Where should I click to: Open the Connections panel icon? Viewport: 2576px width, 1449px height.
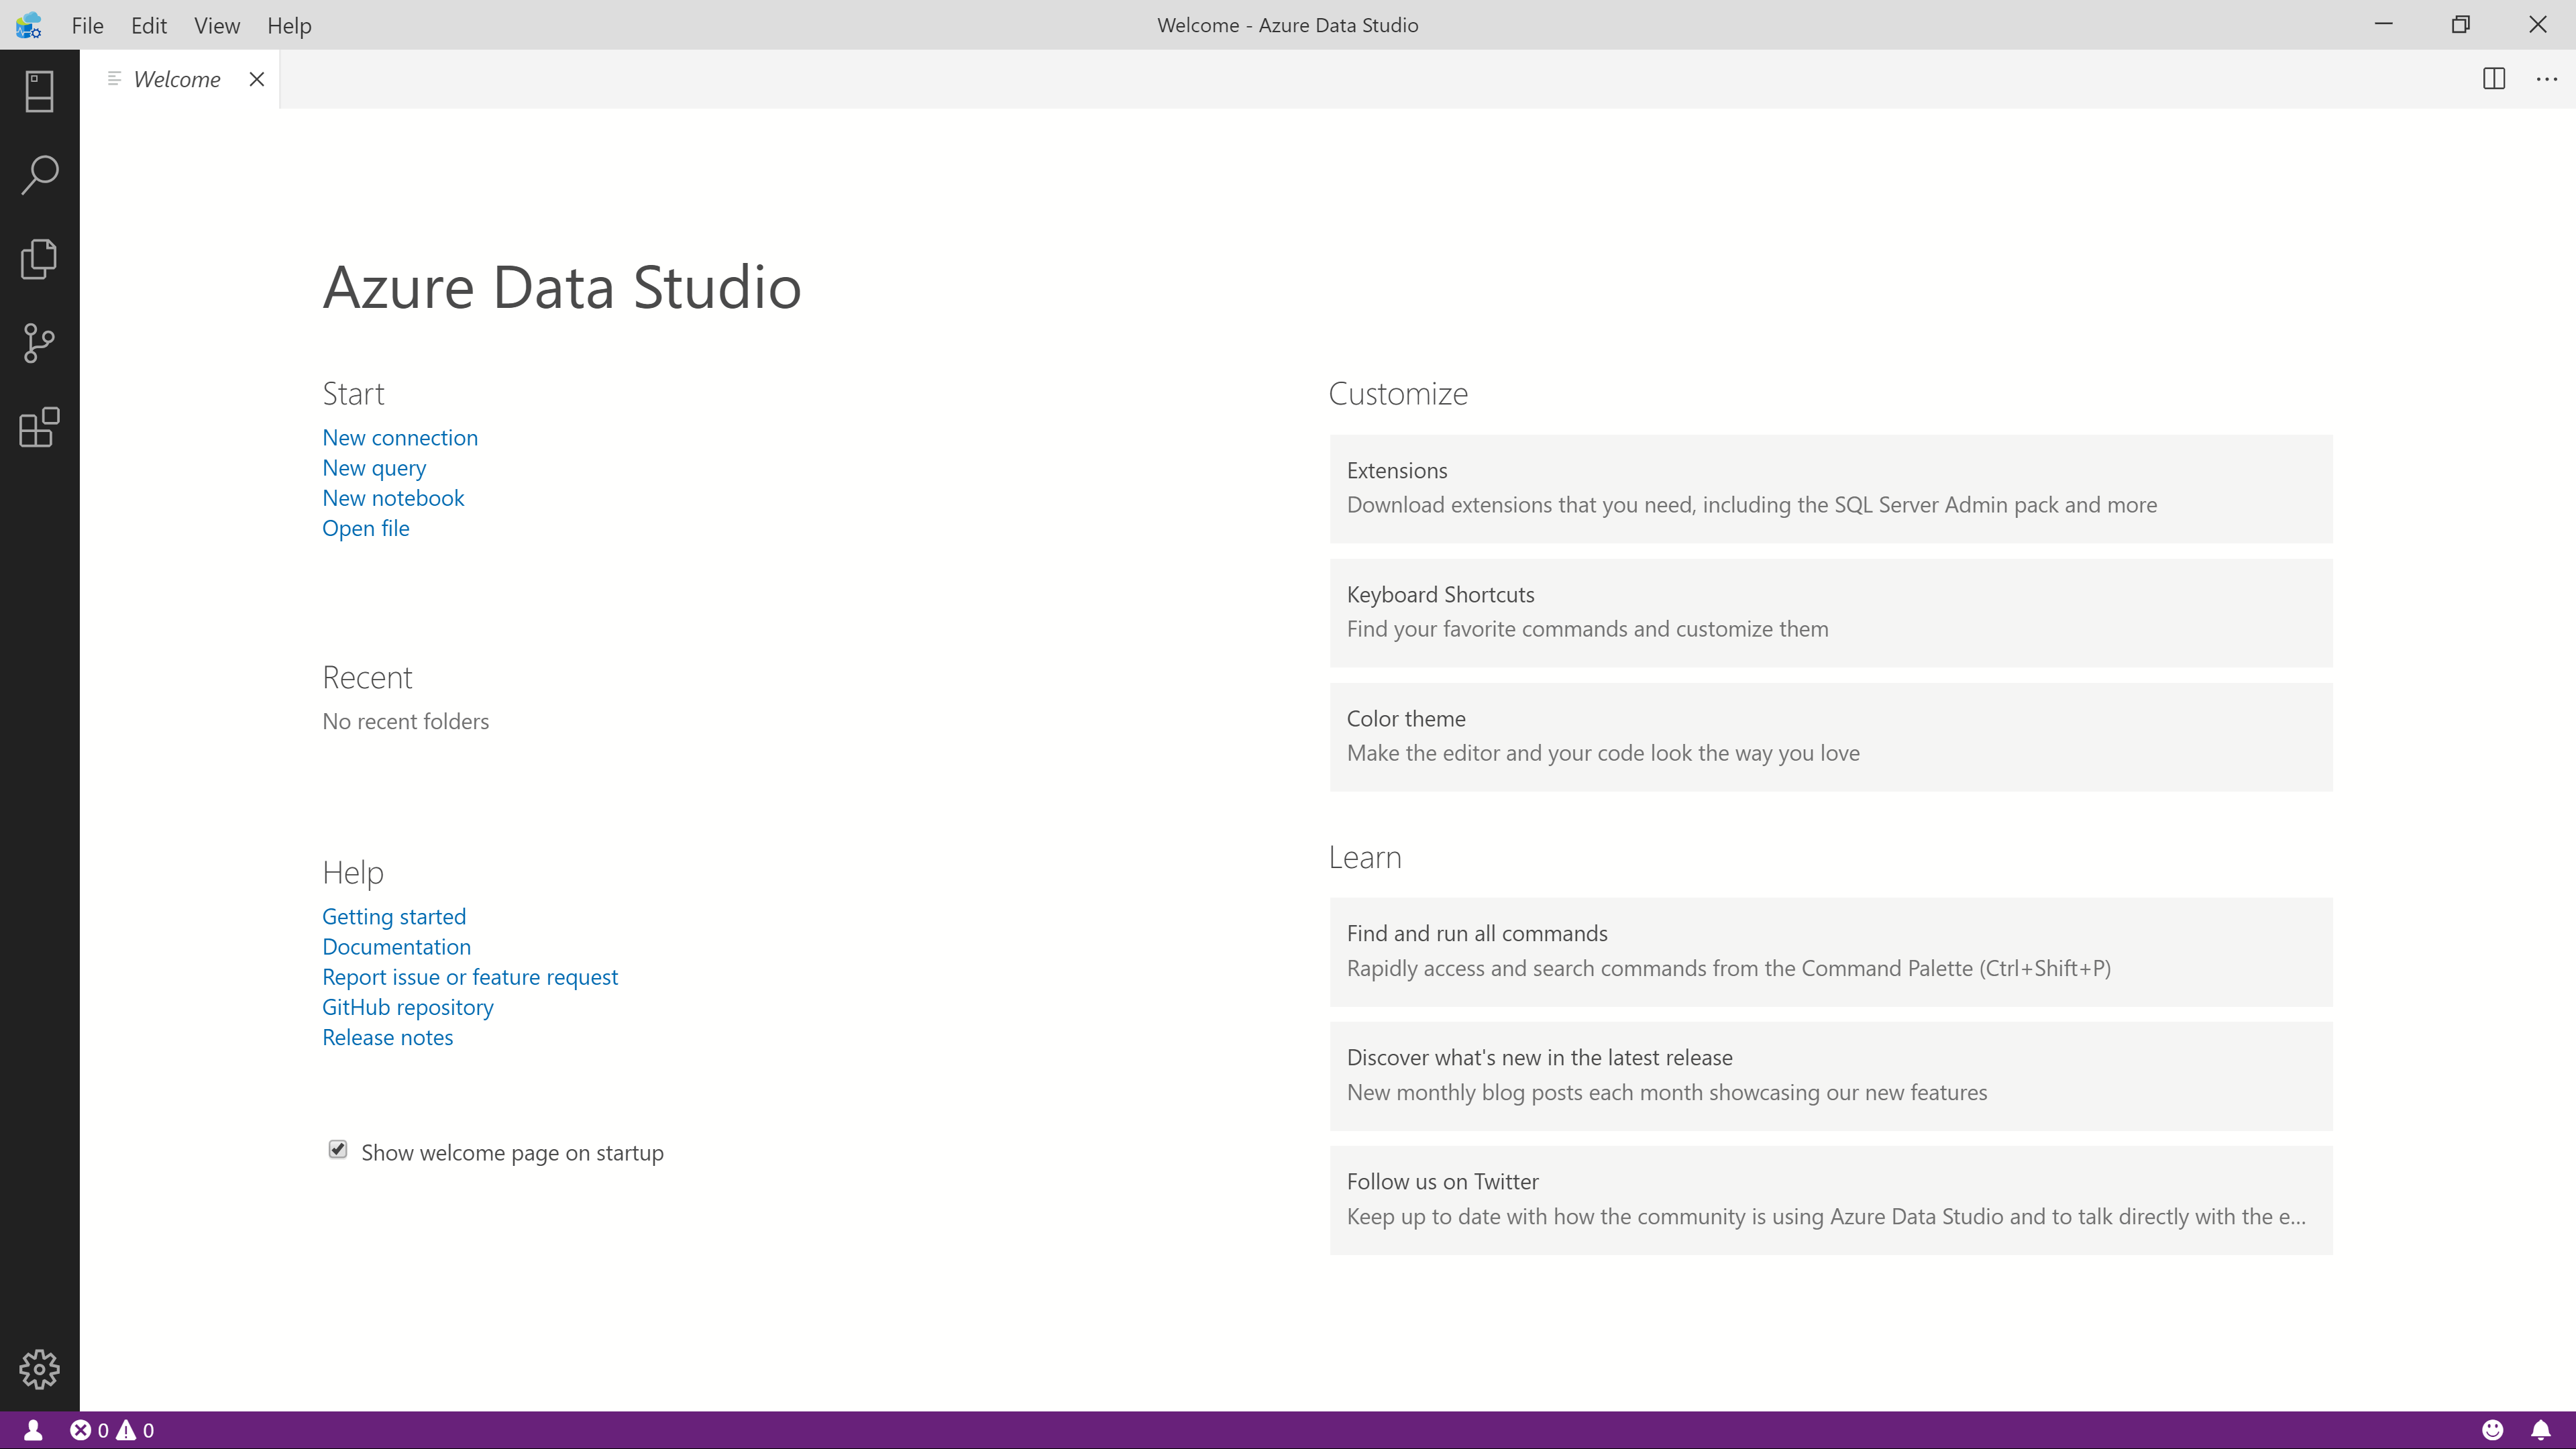pyautogui.click(x=39, y=91)
